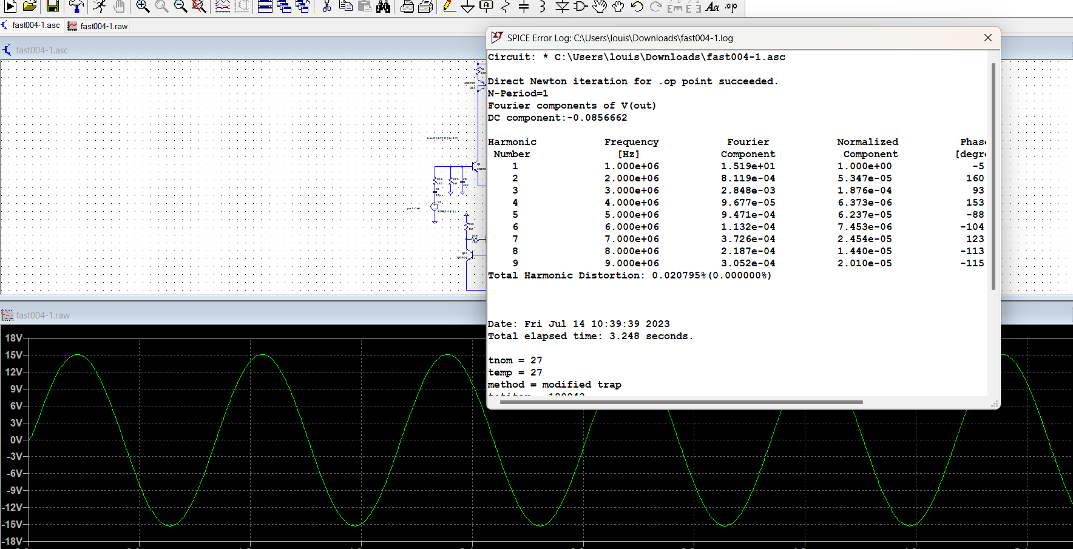Click the fast004-1.raw waveform pane title

(x=42, y=315)
